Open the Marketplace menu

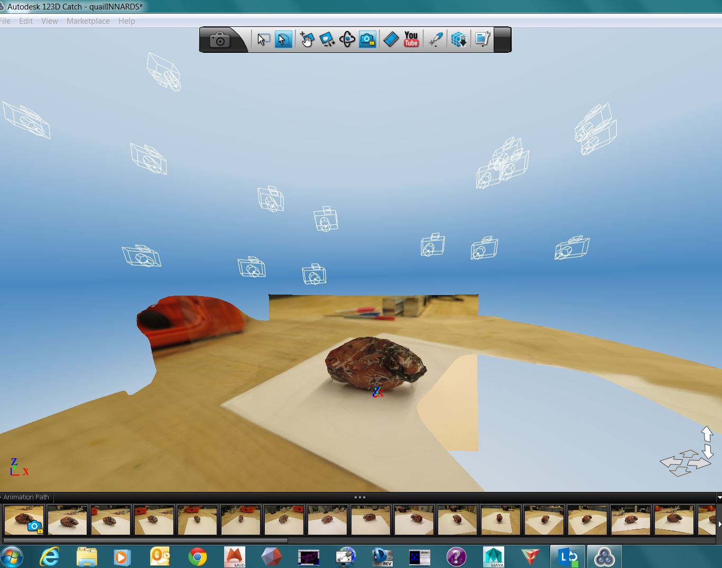coord(88,21)
